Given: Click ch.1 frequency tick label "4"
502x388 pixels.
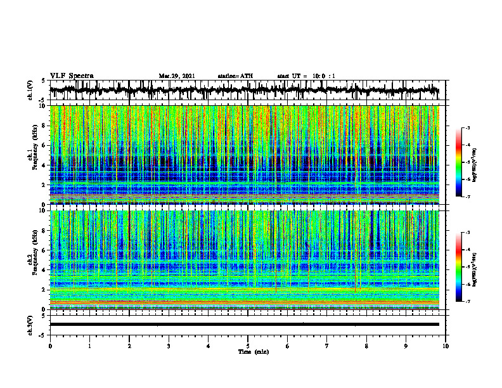Looking at the screenshot, I should click(44, 165).
